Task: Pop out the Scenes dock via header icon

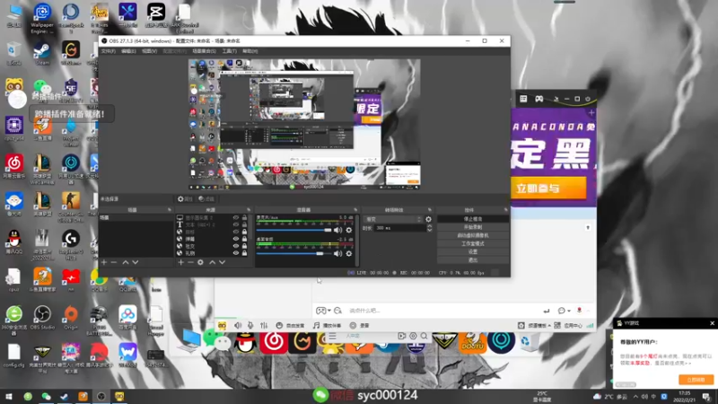Action: (x=170, y=210)
